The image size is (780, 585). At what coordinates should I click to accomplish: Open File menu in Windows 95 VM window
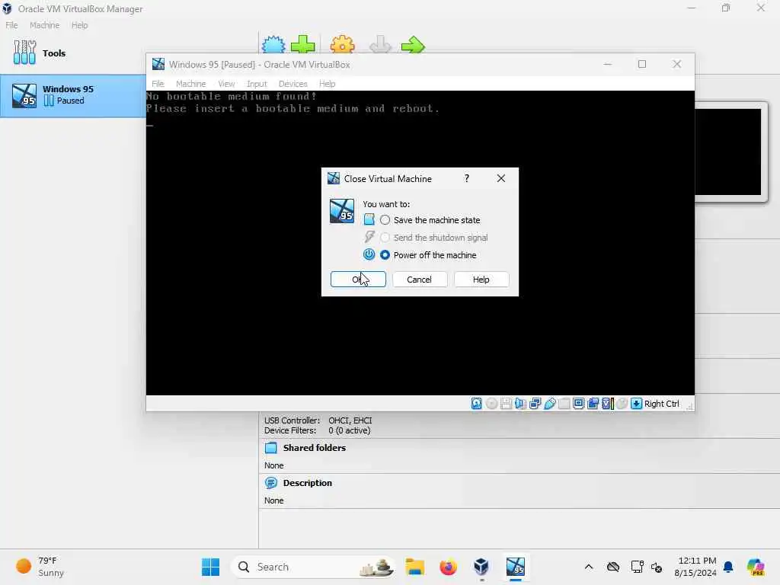(x=158, y=84)
